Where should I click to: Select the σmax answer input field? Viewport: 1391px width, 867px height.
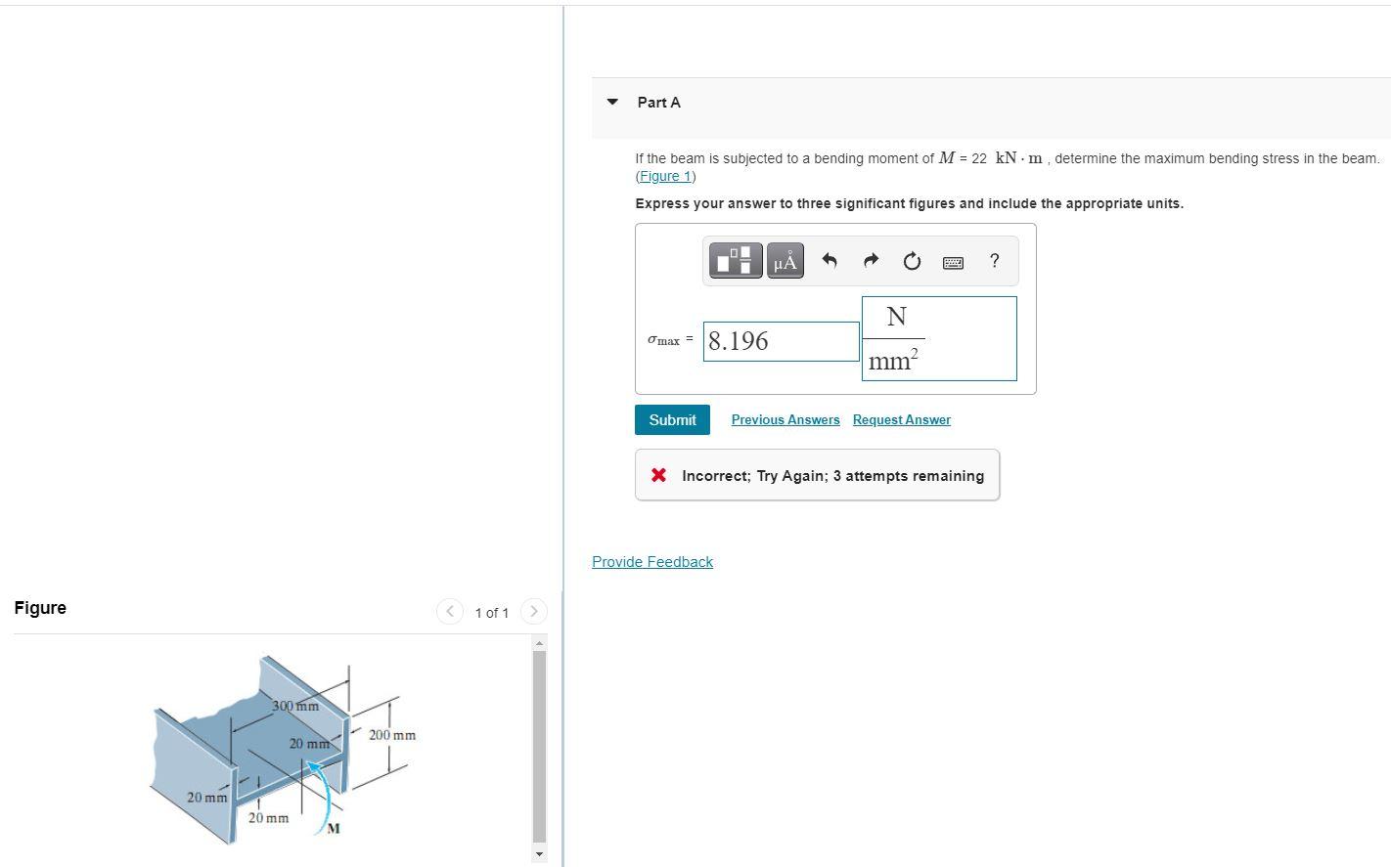pos(780,340)
